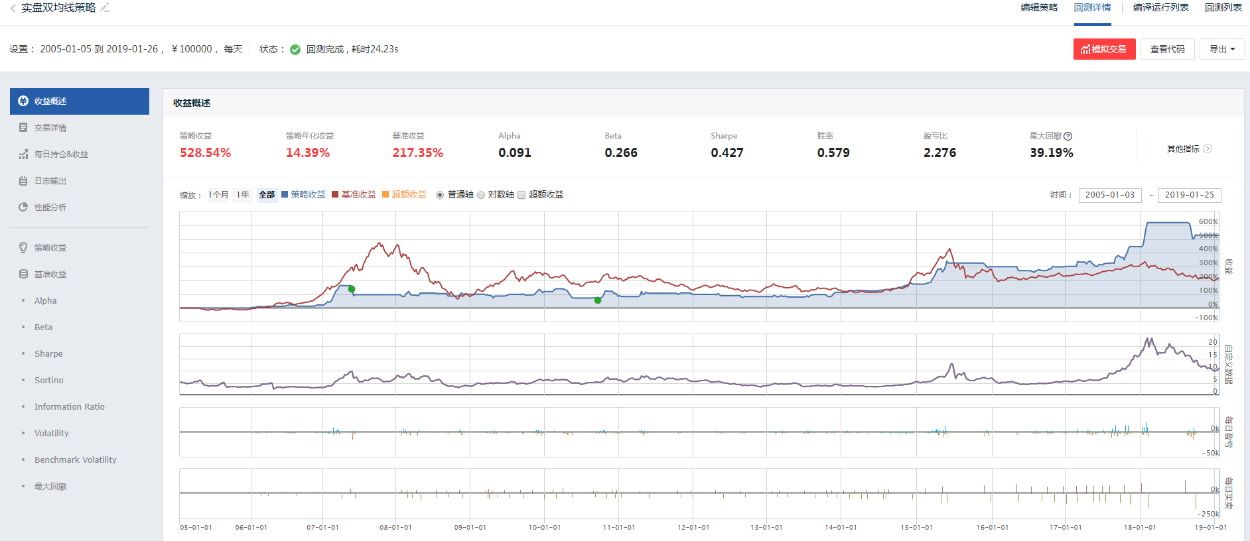The width and height of the screenshot is (1250, 541).
Task: Select the Sharpe metric in sidebar
Action: pos(48,353)
